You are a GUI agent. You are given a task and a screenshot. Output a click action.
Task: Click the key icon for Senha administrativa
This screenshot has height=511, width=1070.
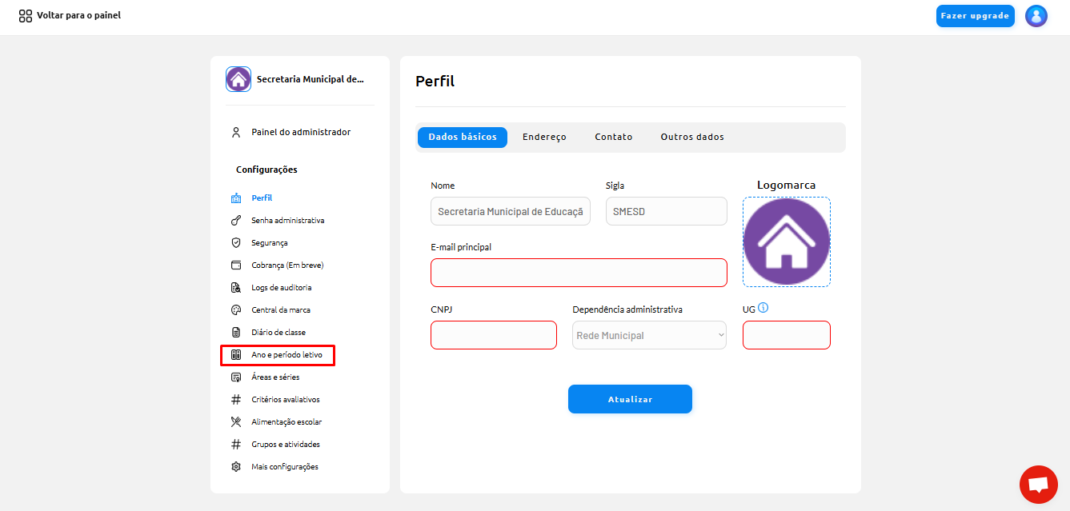[236, 221]
